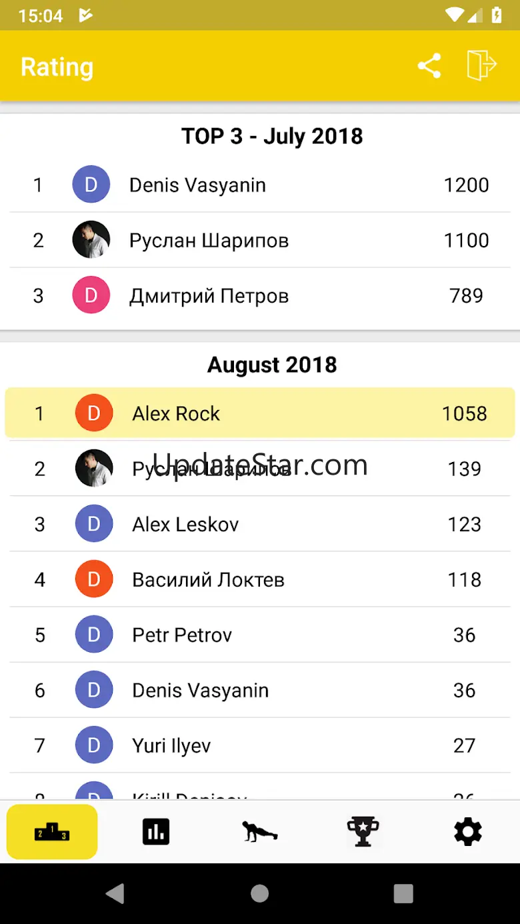The height and width of the screenshot is (924, 520).
Task: Tap the logout door icon
Action: click(x=481, y=66)
